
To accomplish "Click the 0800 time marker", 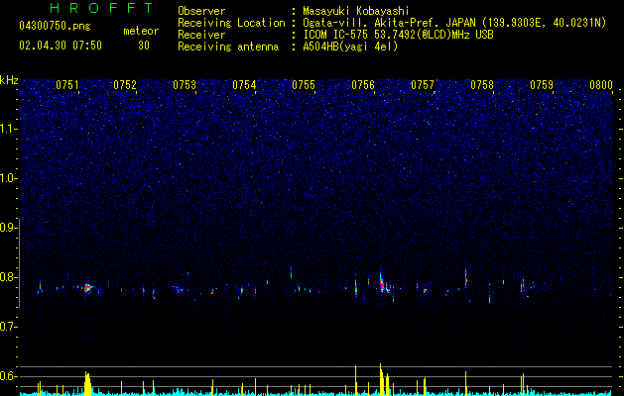I will (601, 85).
